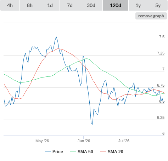Open the 7d time range view
This screenshot has width=168, height=161.
tap(70, 5)
